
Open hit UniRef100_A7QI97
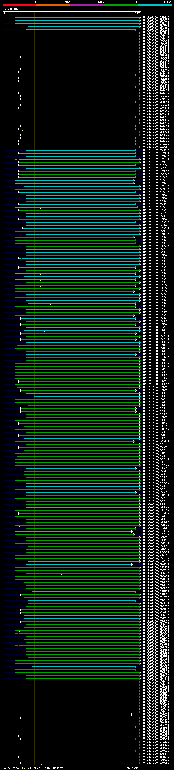tap(156, 69)
